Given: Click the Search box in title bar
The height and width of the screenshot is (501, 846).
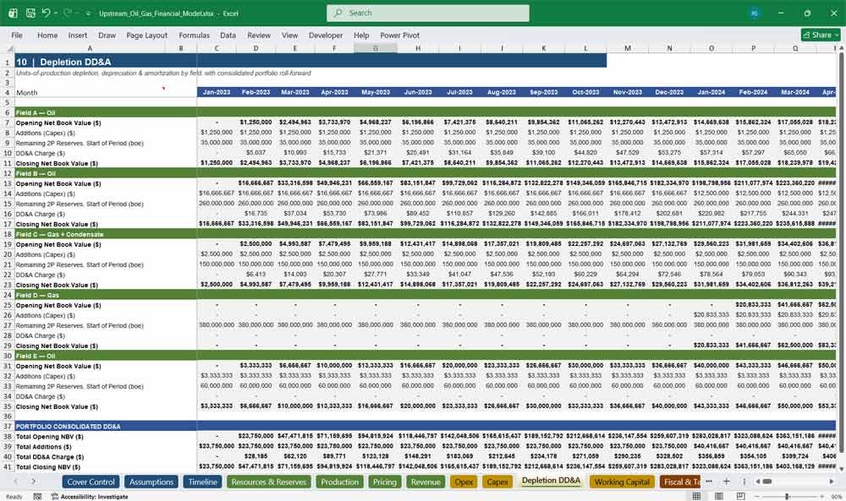Looking at the screenshot, I should point(427,13).
